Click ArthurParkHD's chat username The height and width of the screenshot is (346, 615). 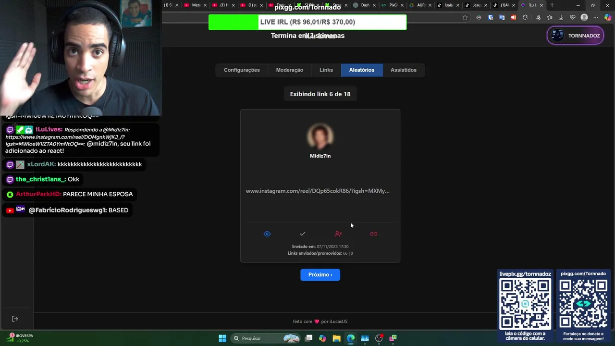point(38,194)
